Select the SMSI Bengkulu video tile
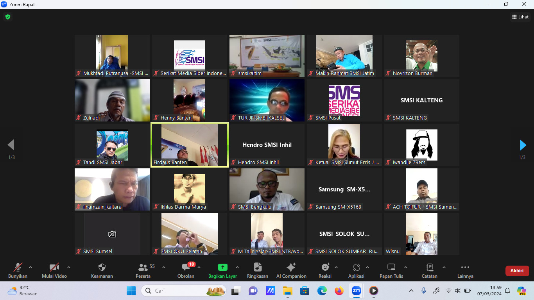Screen dimensions: 534x300 click(267, 189)
